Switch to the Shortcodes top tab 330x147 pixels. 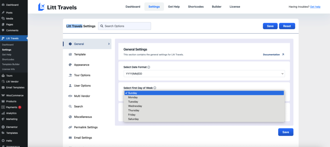pyautogui.click(x=196, y=7)
